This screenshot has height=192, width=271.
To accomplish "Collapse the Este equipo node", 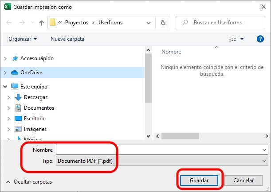I will click(5, 87).
